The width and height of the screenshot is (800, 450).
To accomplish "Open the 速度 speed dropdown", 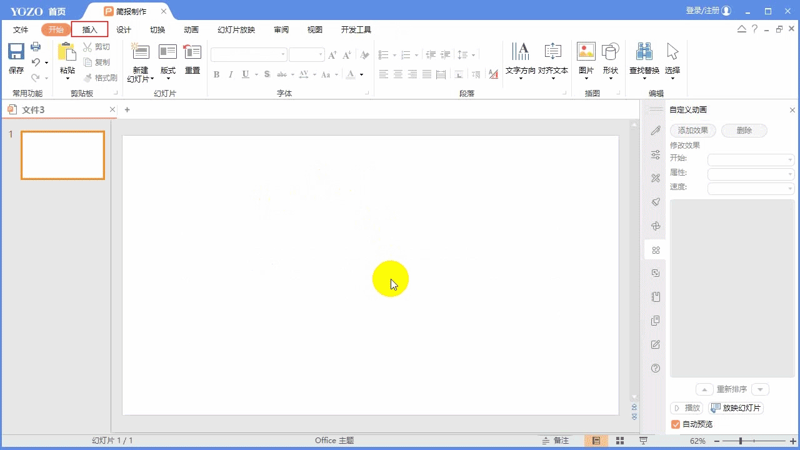I will [x=751, y=188].
